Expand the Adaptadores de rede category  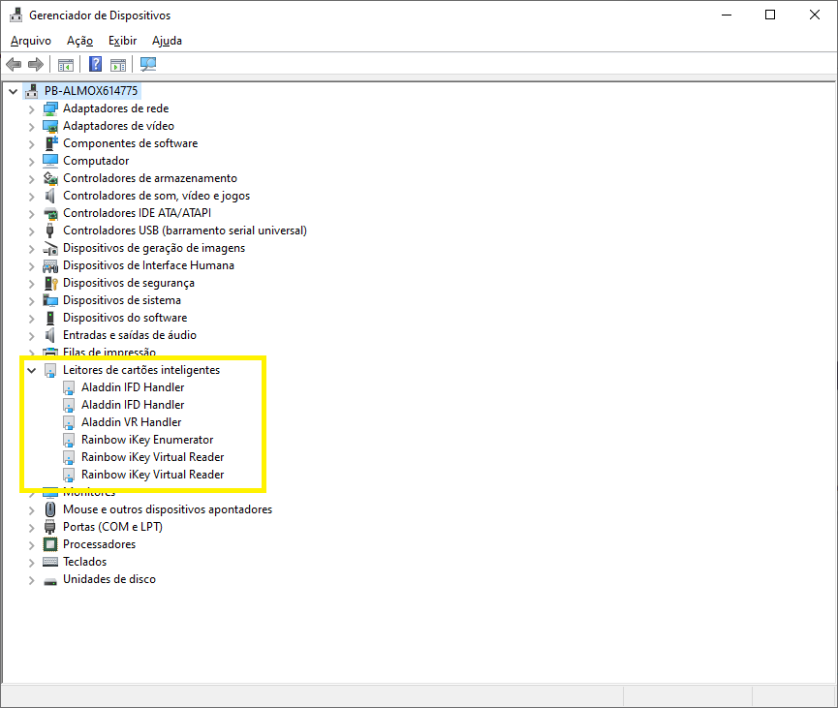(31, 108)
